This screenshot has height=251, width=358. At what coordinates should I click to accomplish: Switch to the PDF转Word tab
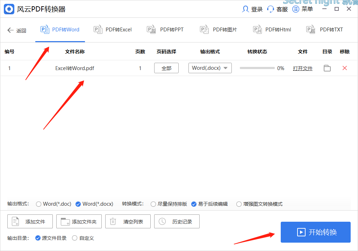60,30
